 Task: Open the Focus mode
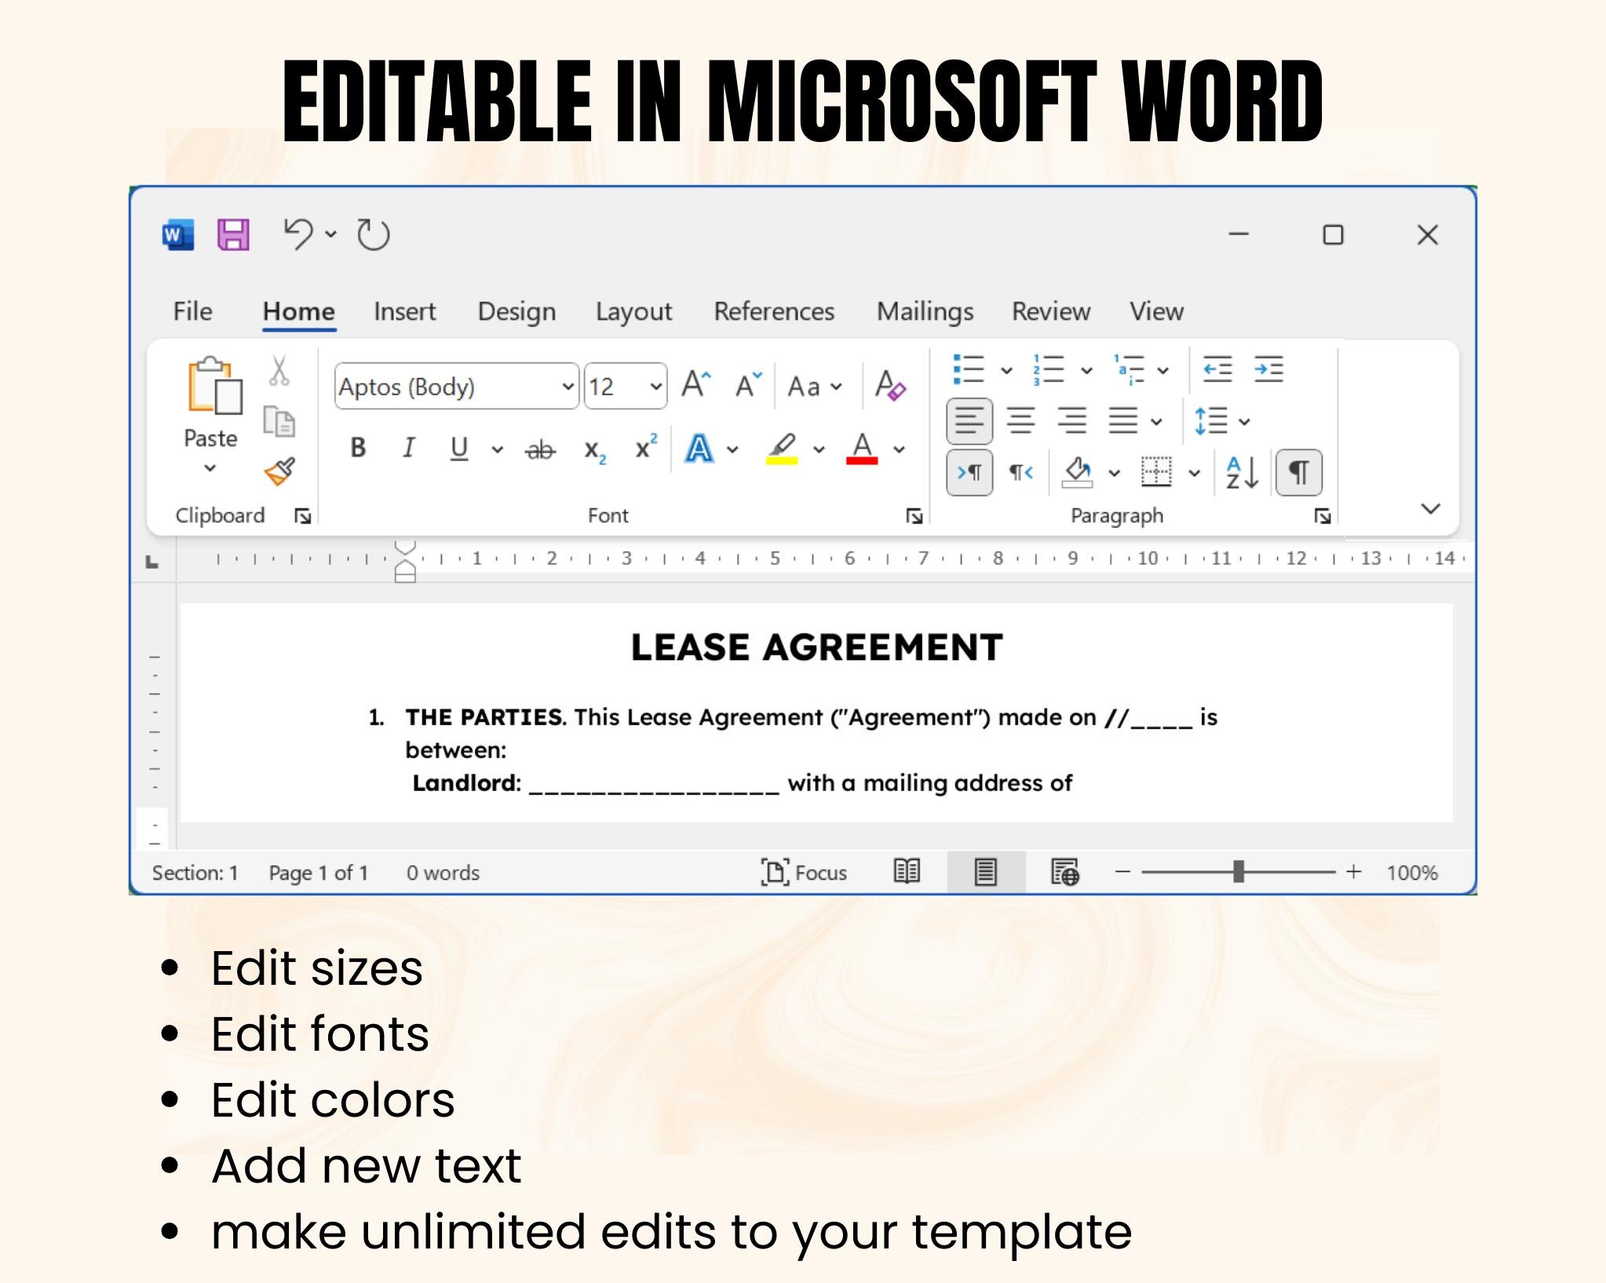[x=804, y=873]
